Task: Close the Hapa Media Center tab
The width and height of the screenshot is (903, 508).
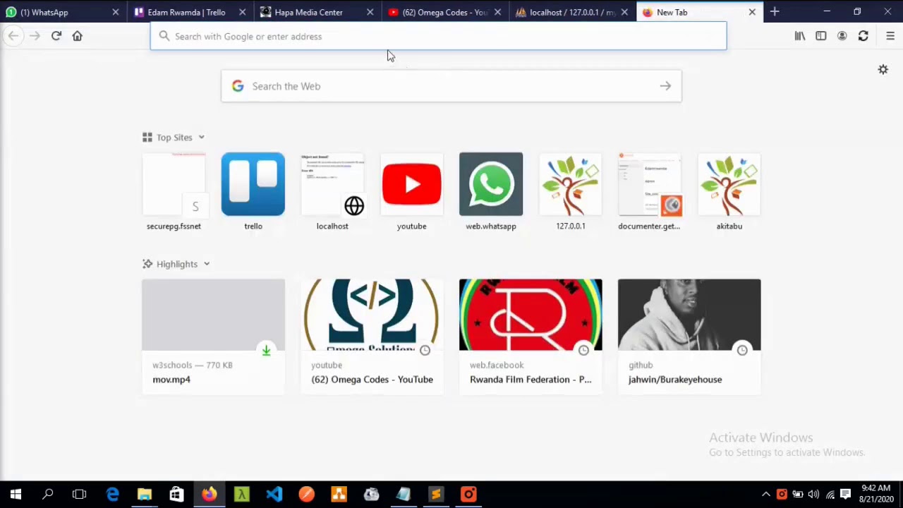Action: click(x=370, y=12)
